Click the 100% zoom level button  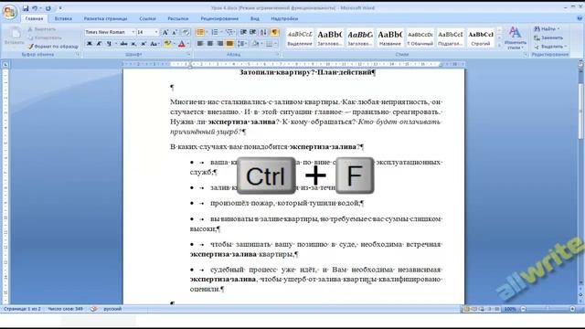pos(510,309)
